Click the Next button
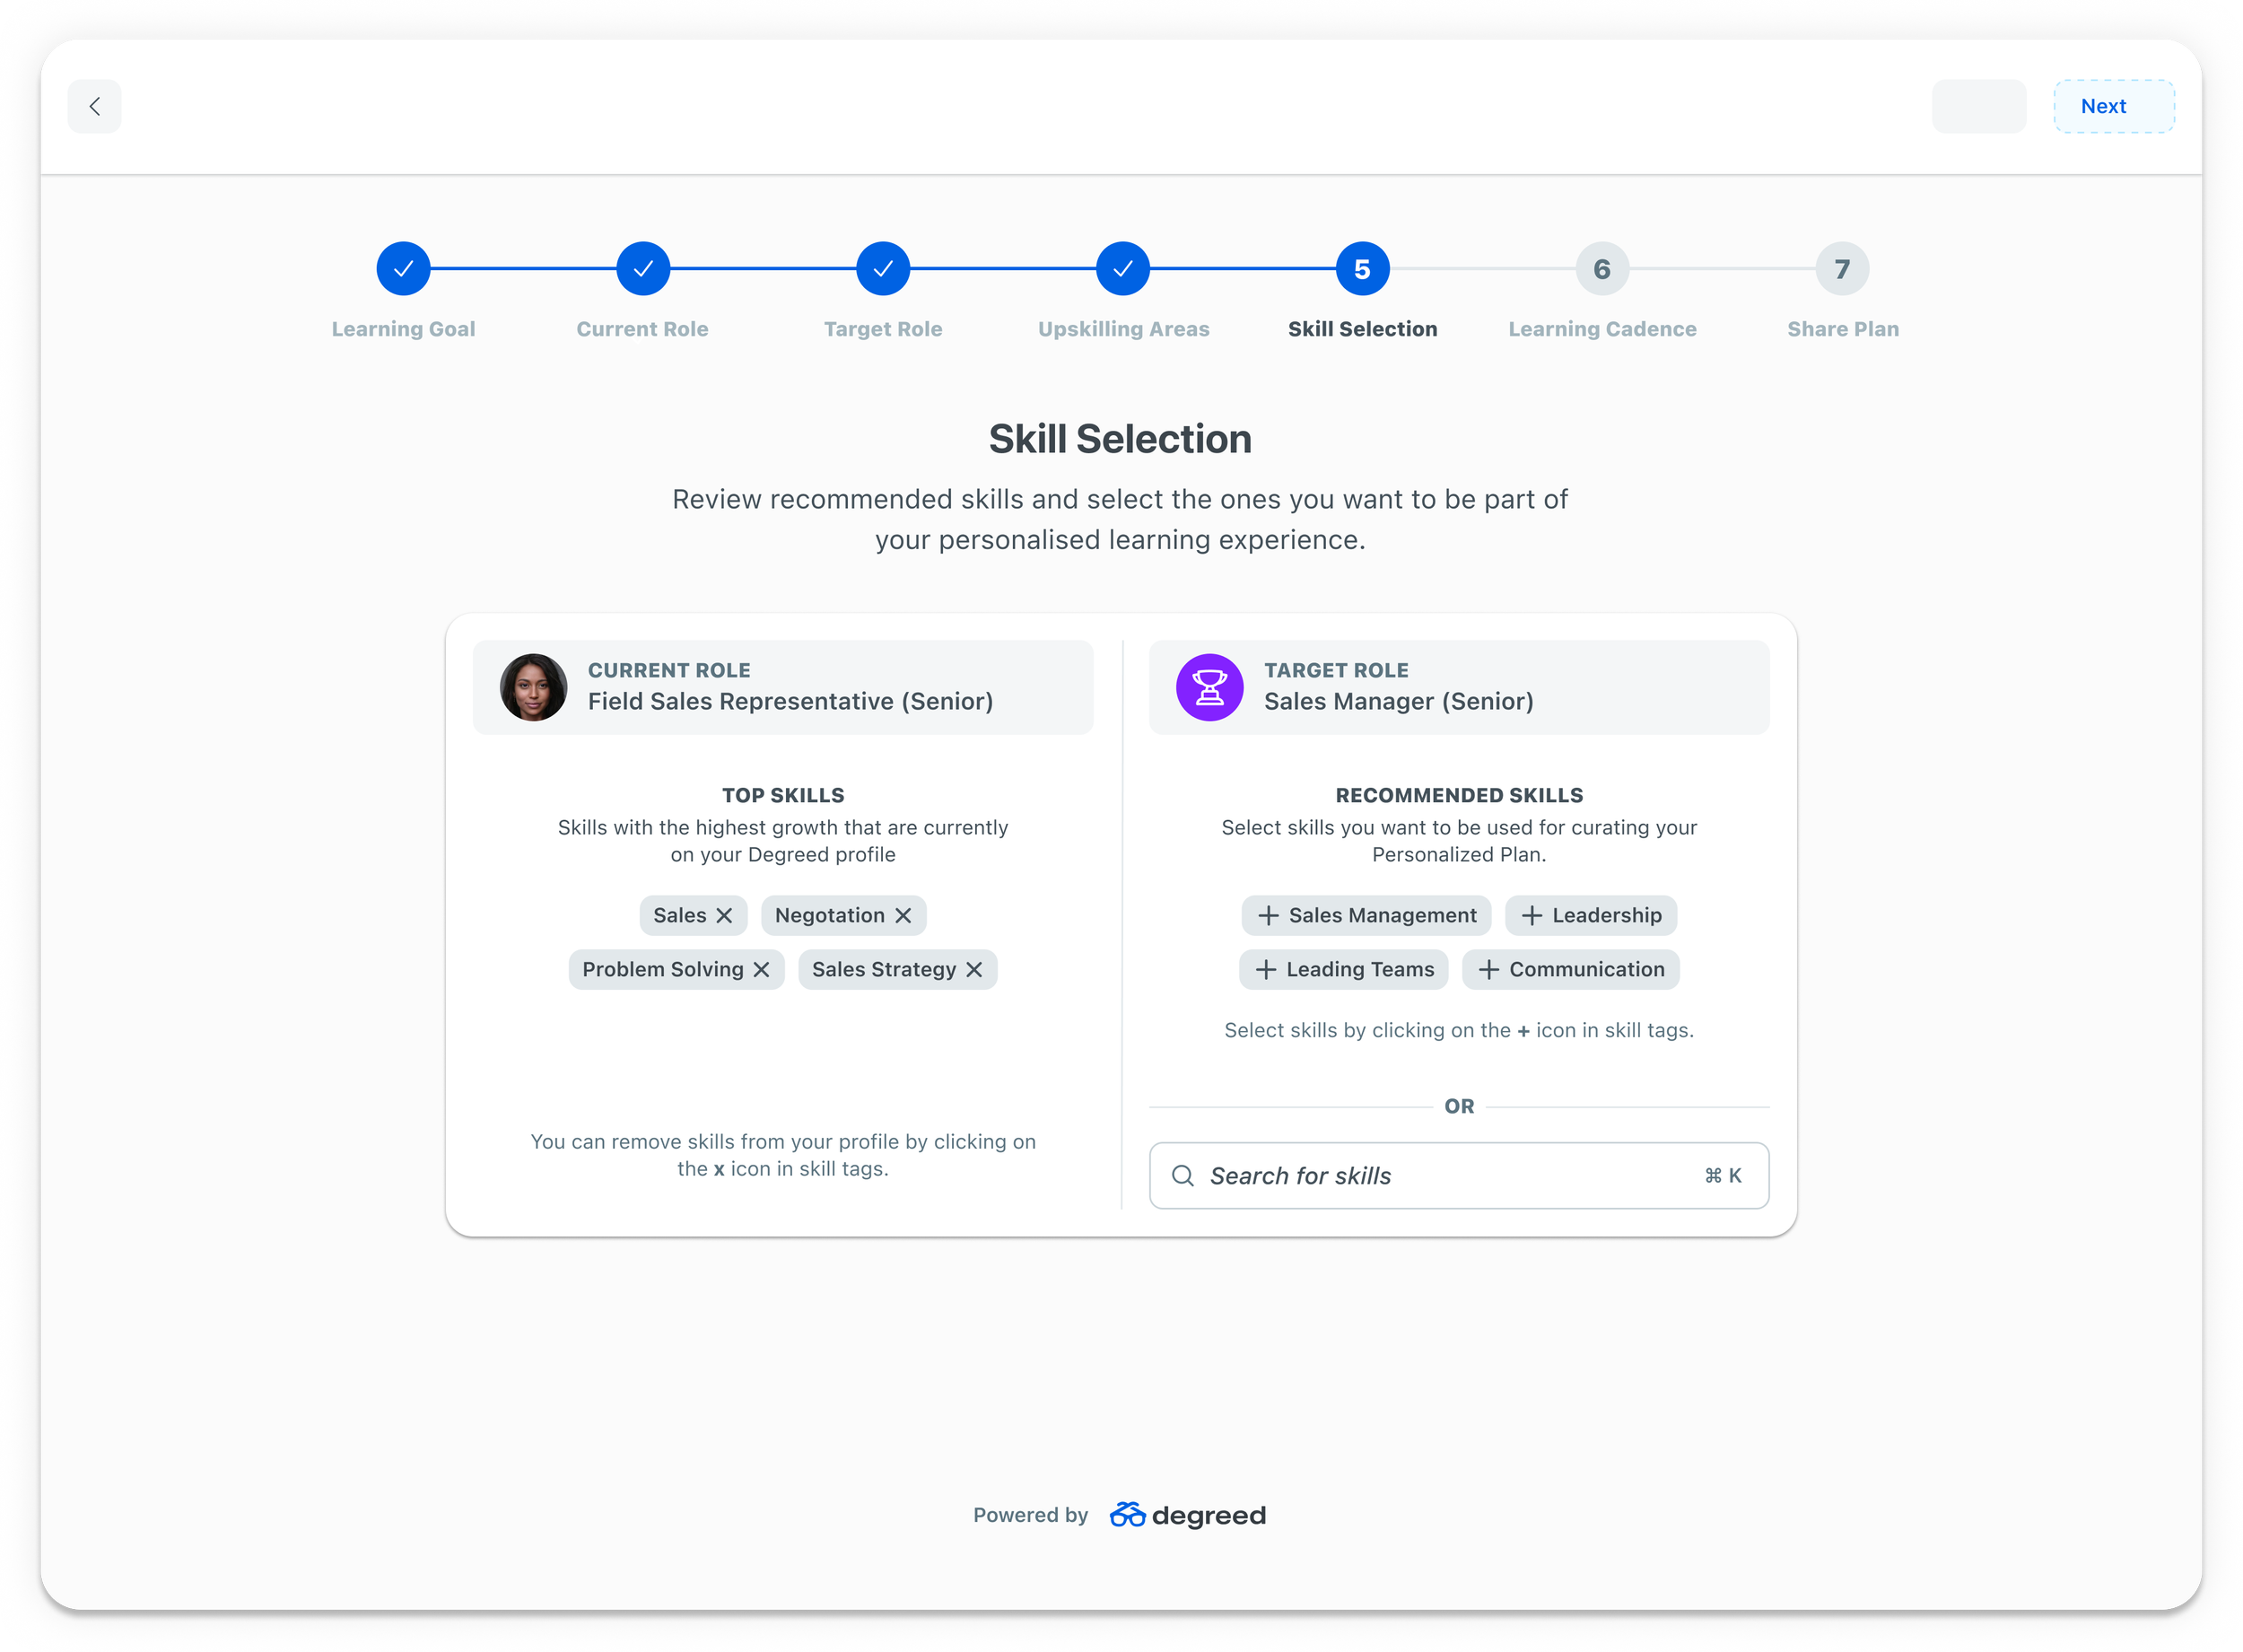The image size is (2243, 1652). [x=2113, y=106]
